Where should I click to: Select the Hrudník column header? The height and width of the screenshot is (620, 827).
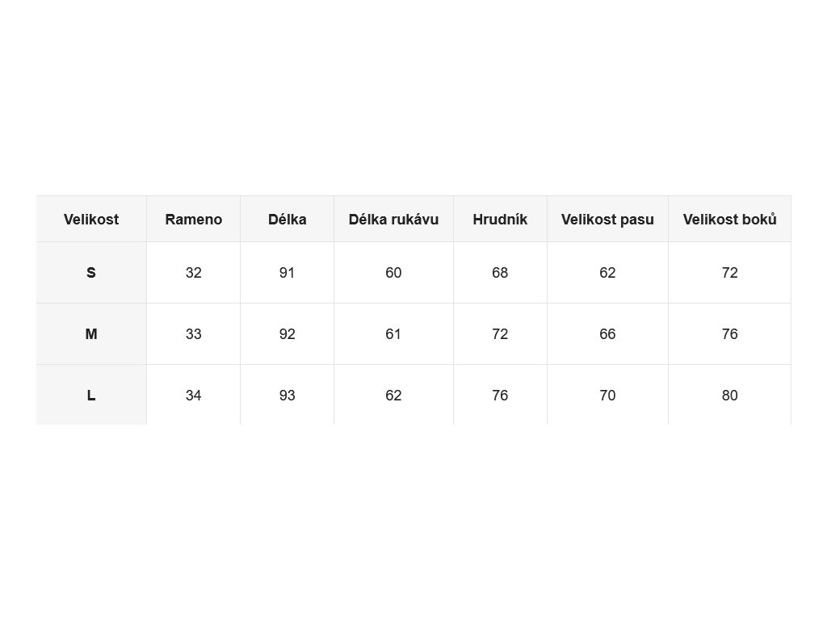500,220
